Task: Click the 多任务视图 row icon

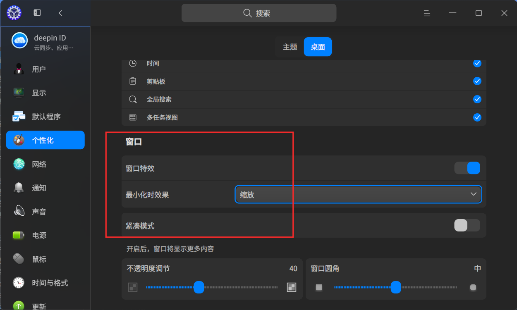Action: pyautogui.click(x=133, y=117)
